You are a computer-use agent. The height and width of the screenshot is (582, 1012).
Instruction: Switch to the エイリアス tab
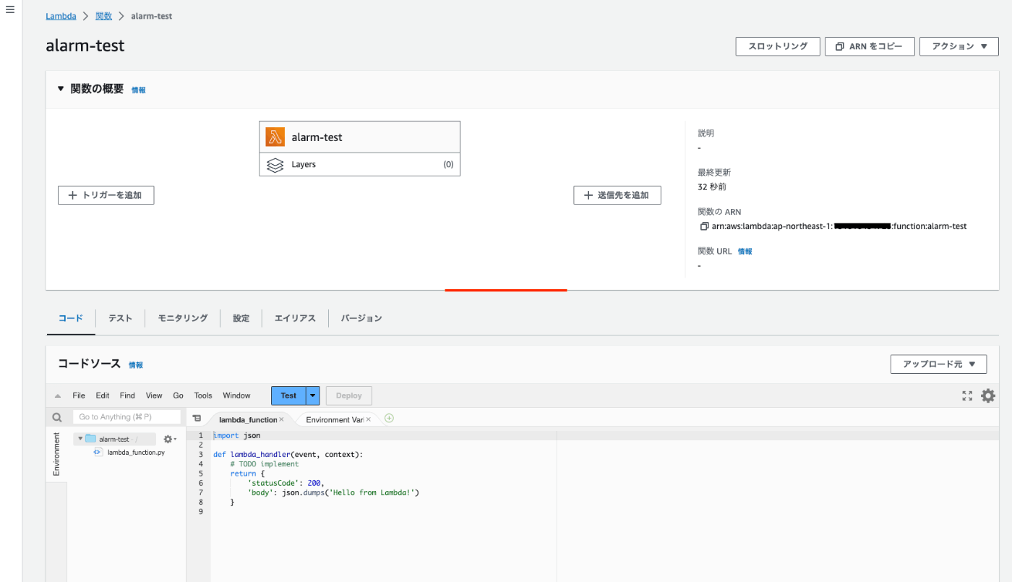(x=295, y=318)
